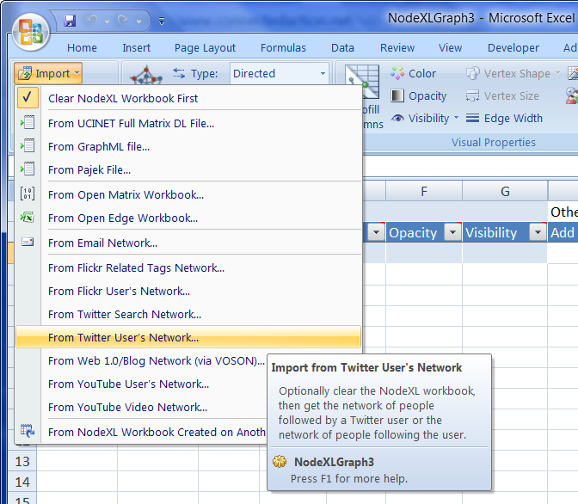This screenshot has width=578, height=504.
Task: Open the Page Layout ribbon tab
Action: point(205,48)
